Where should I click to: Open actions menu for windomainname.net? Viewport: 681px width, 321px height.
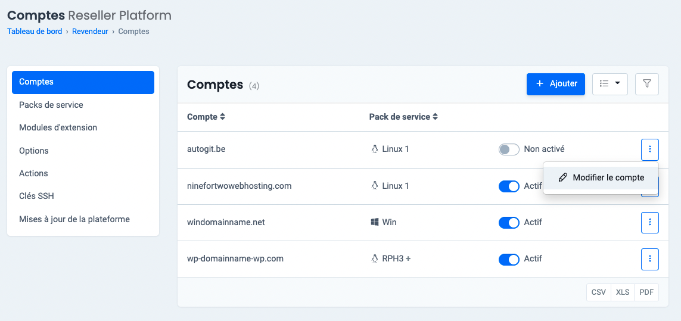pos(649,223)
